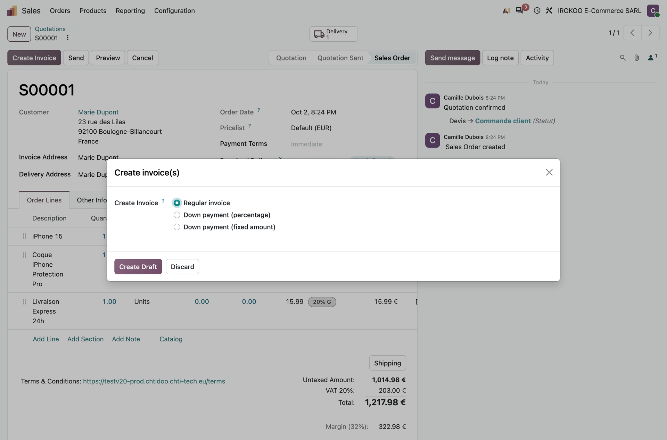Open the Configuration menu

coord(174,11)
